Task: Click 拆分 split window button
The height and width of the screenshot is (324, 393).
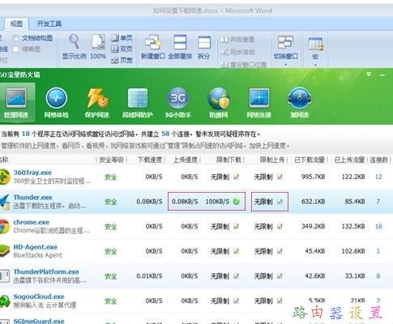Action: coord(204,46)
